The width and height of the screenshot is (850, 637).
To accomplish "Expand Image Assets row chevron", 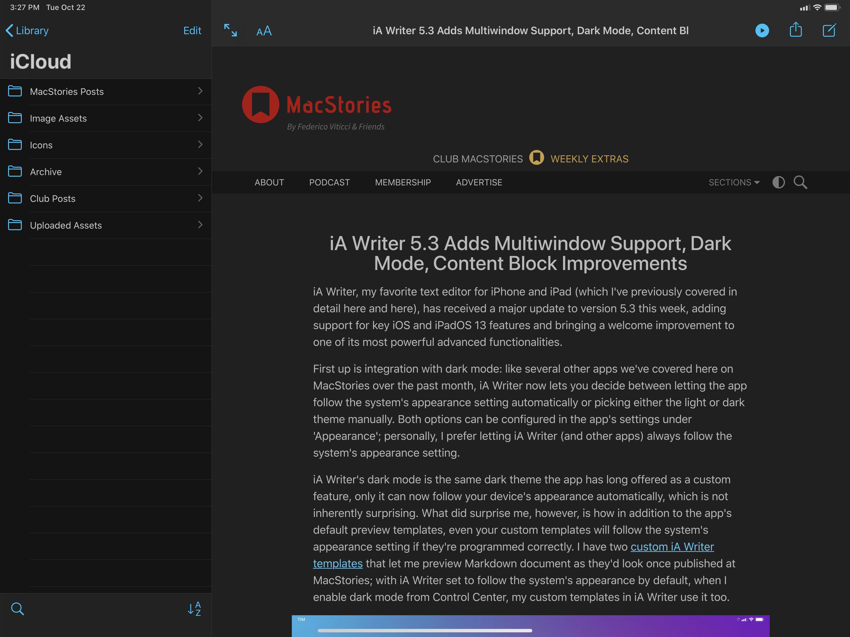I will 200,118.
